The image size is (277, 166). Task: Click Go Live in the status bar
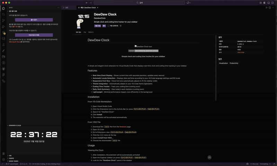pos(254,164)
